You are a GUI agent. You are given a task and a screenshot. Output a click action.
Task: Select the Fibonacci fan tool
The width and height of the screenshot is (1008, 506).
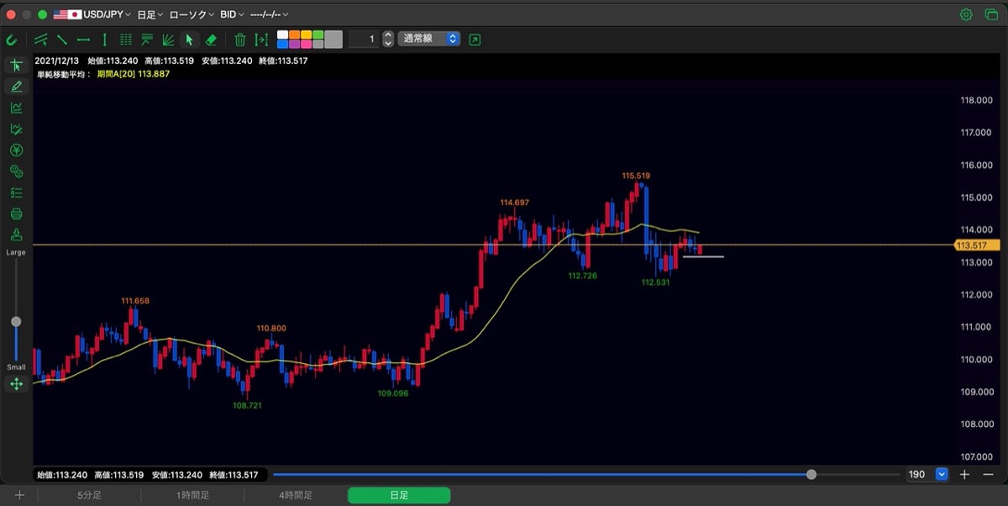(168, 40)
